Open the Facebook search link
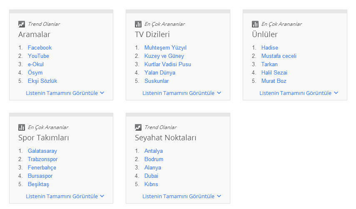The height and width of the screenshot is (209, 356). point(40,47)
